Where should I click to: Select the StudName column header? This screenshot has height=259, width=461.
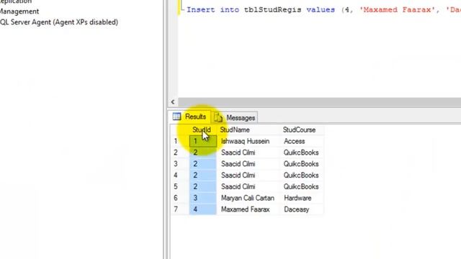click(x=249, y=129)
